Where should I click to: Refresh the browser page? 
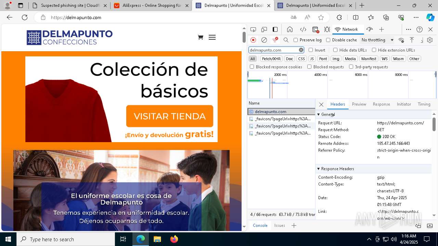click(x=25, y=17)
